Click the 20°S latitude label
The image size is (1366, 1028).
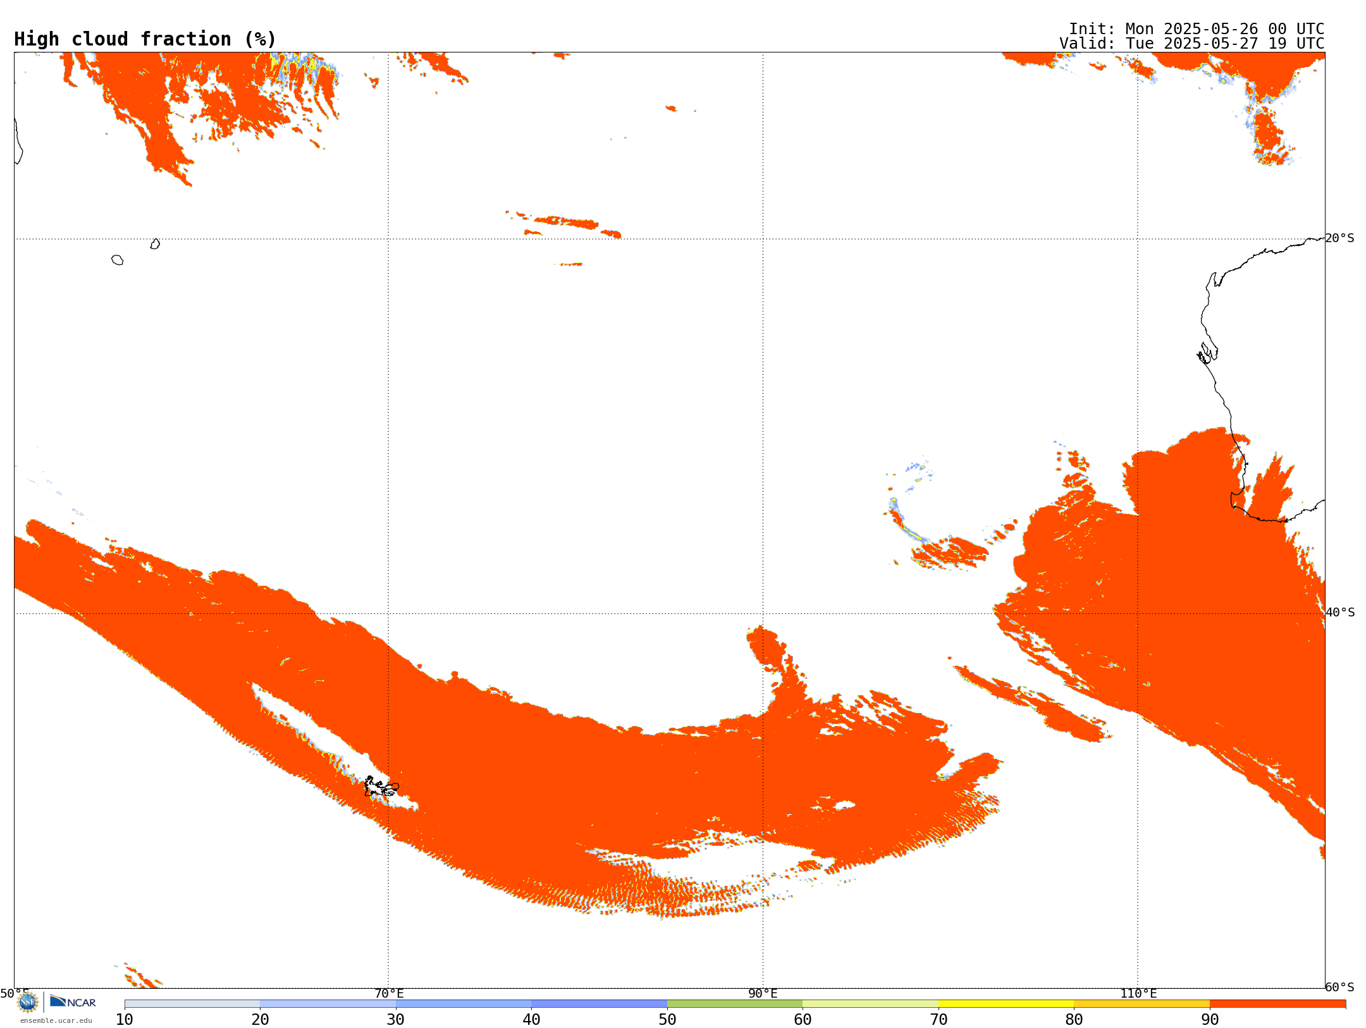coord(1340,238)
